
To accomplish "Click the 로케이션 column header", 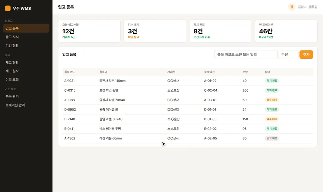I will 209,72.
